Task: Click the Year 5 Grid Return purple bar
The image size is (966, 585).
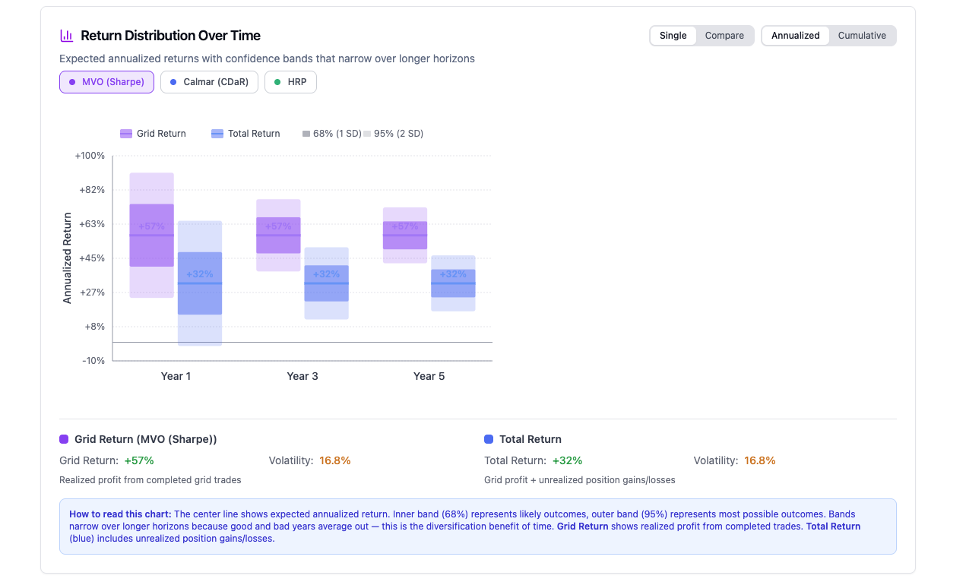Action: coord(405,235)
